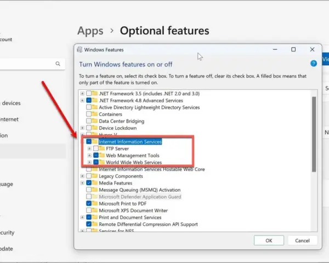Expand World Wide Web Services node

coord(89,162)
